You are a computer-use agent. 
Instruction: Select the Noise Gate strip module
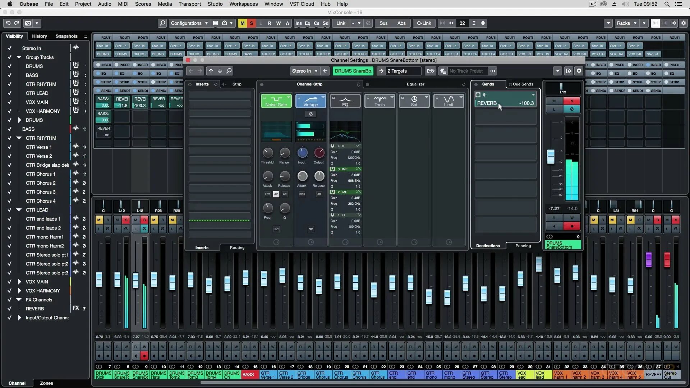[x=276, y=101]
